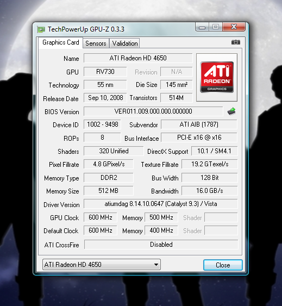This screenshot has width=282, height=306.
Task: Click Texture Fillrate 19.2 GTexel/s
Action: 210,164
